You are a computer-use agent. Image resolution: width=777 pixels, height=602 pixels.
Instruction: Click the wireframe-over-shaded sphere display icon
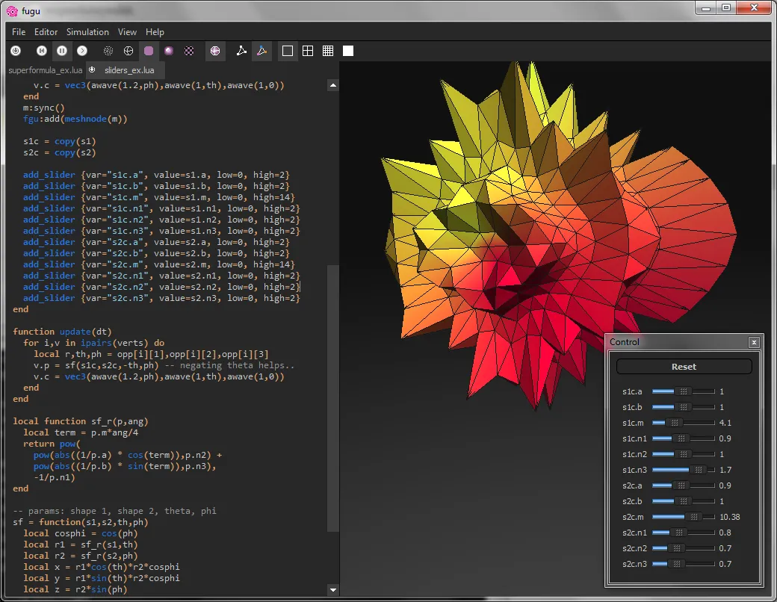tap(215, 50)
